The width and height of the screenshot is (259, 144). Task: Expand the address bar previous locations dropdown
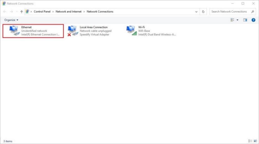(x=197, y=12)
